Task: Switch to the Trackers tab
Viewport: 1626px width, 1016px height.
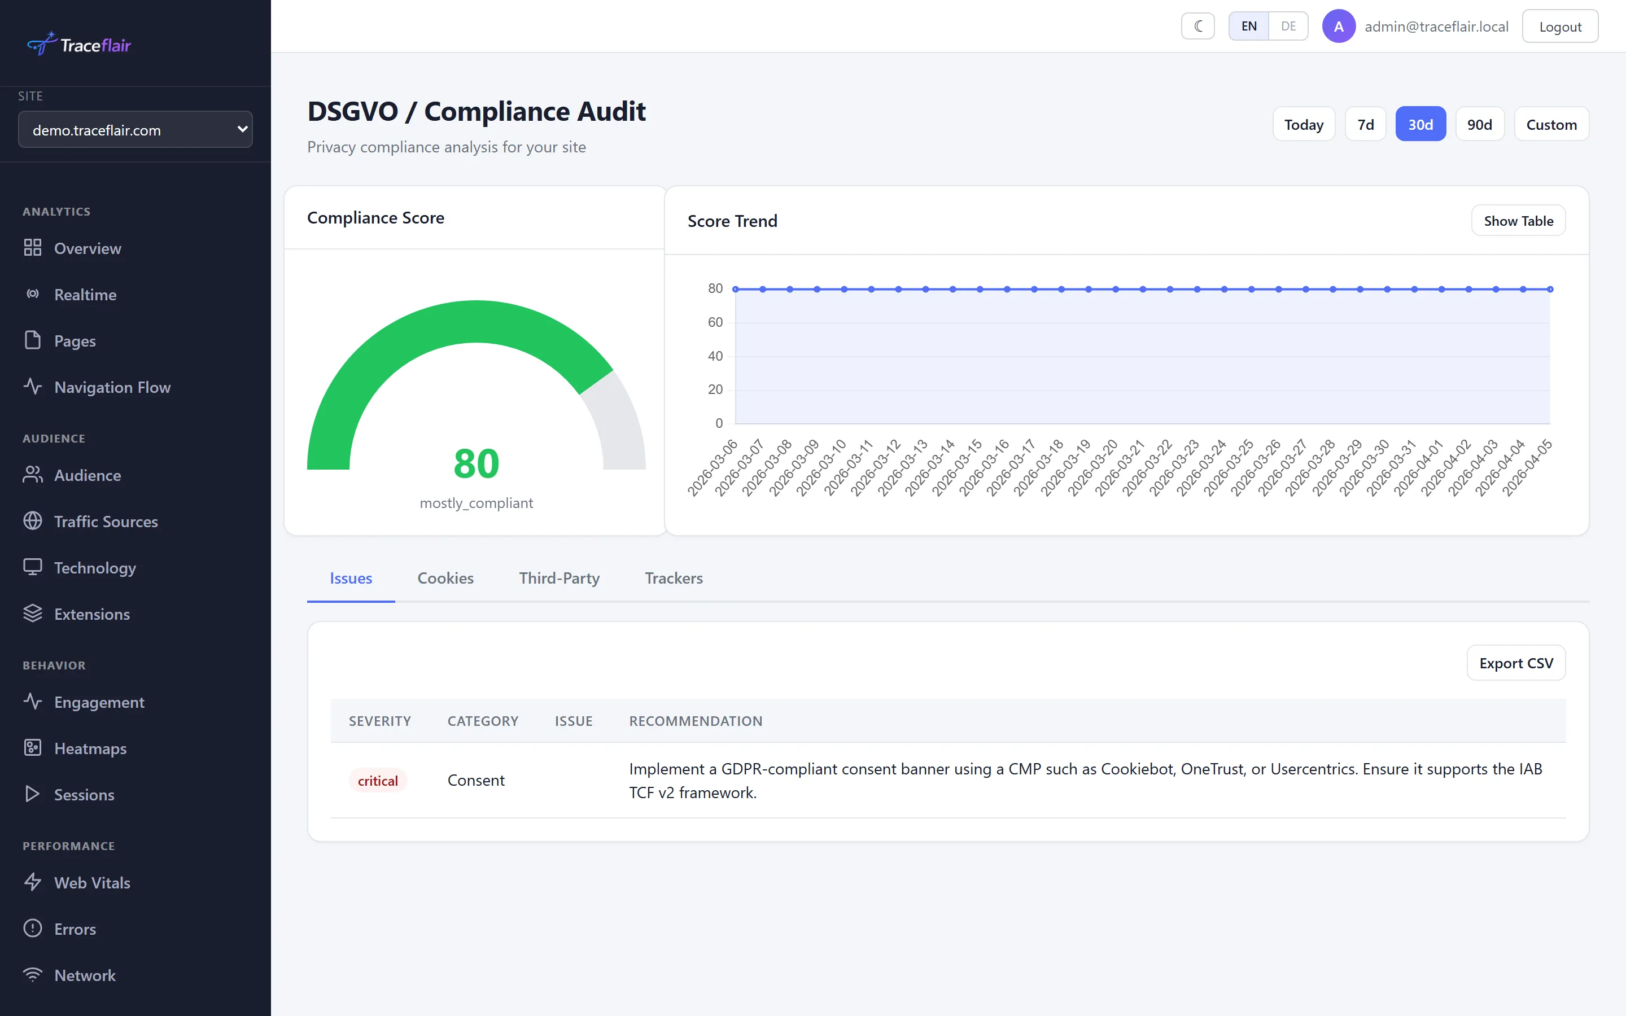Action: (x=674, y=579)
